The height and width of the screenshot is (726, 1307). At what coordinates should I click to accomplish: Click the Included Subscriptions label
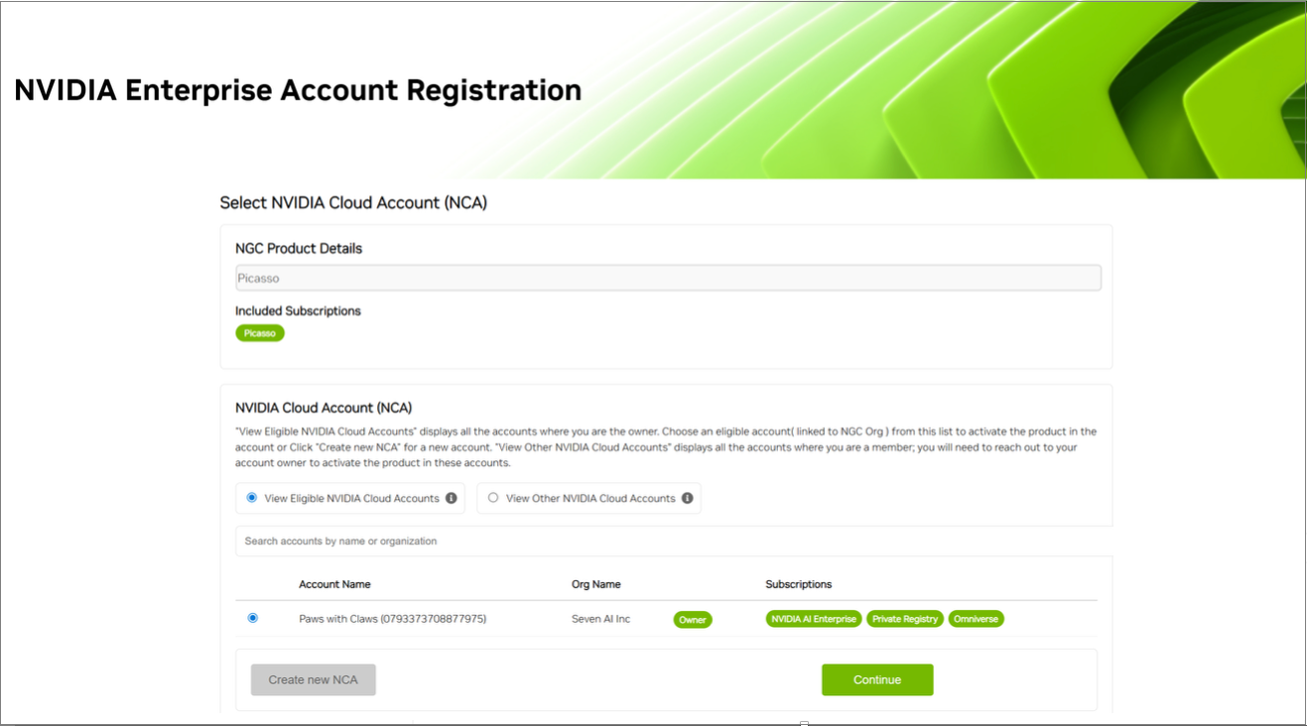point(298,310)
